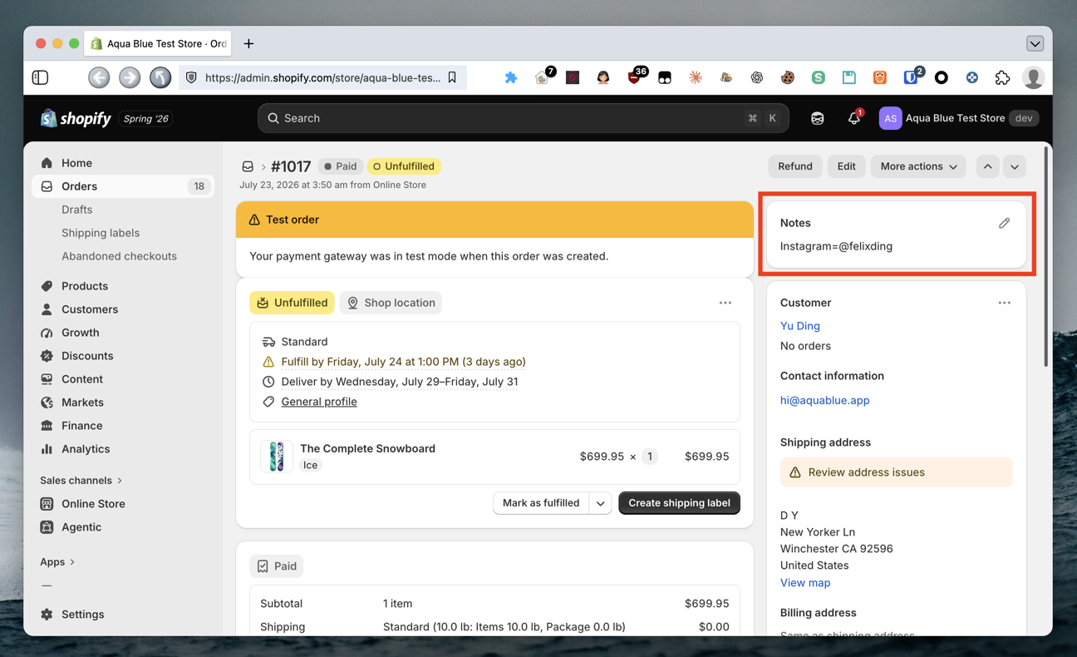This screenshot has width=1077, height=657.
Task: Expand Mark as fulfilled options arrow
Action: [x=601, y=503]
